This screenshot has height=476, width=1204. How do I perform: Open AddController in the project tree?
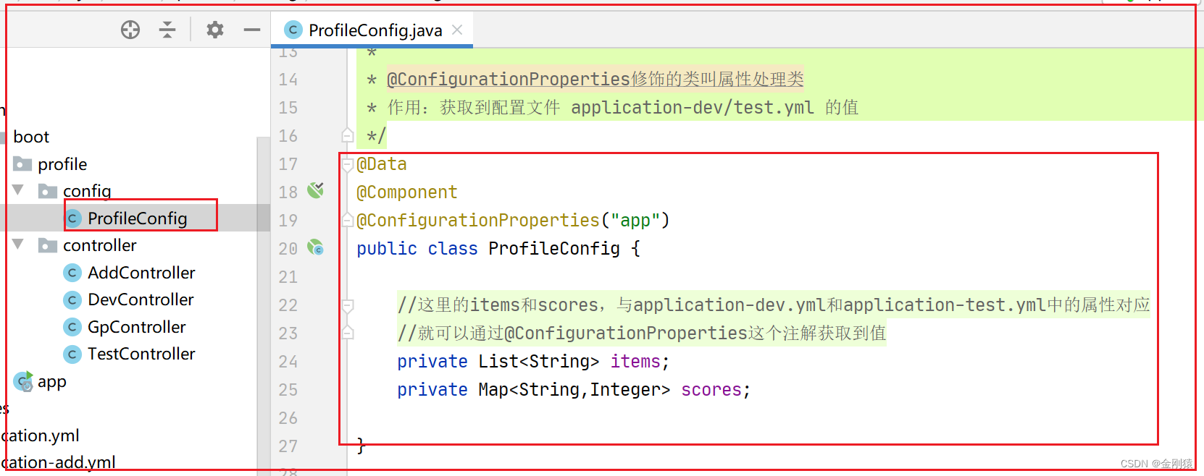141,273
